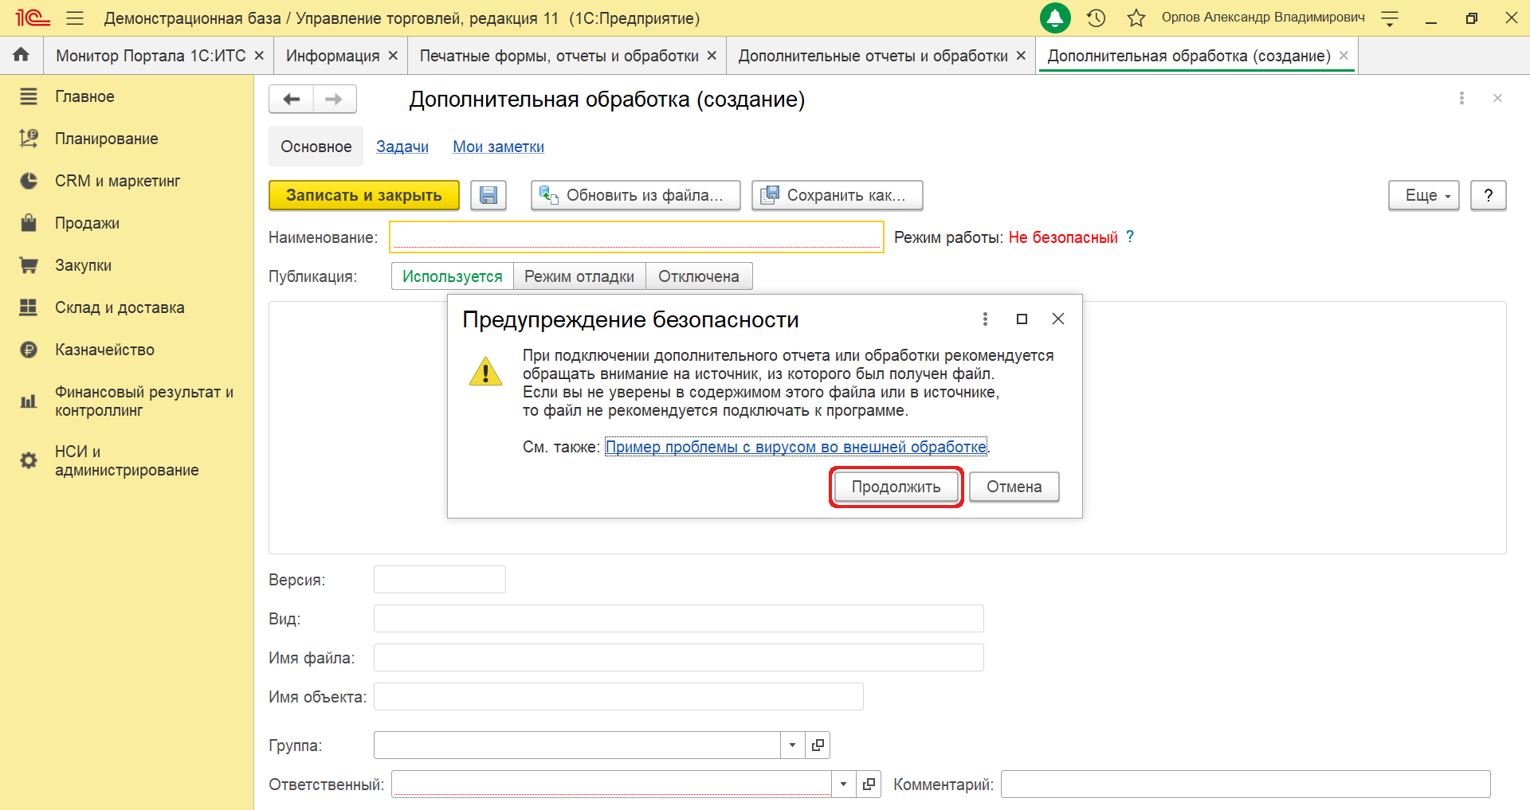
Task: Open the main hamburger menu icon
Action: 75,18
